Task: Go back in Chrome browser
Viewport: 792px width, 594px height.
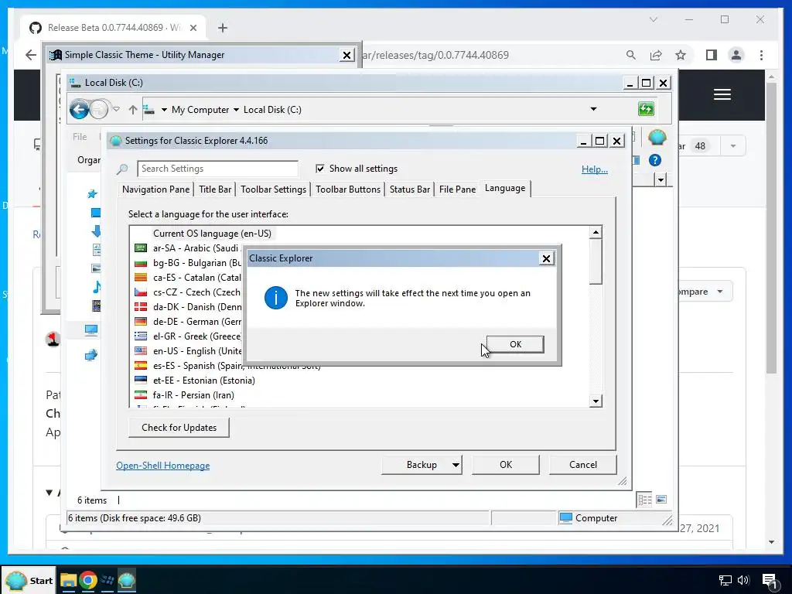Action: click(31, 55)
